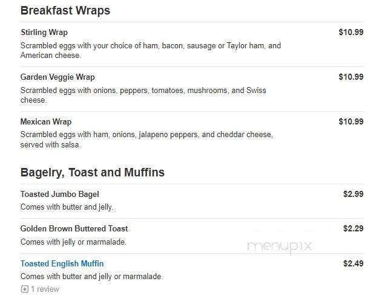The height and width of the screenshot is (296, 388).
Task: Click the Bagelry, Toast and Muffins heading
Action: point(92,172)
